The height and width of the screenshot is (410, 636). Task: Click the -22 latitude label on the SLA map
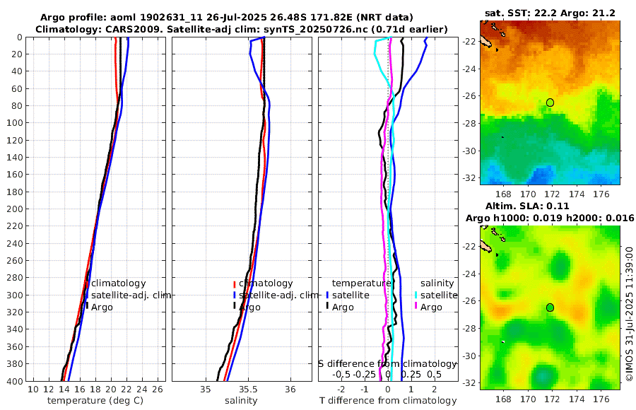pyautogui.click(x=469, y=247)
